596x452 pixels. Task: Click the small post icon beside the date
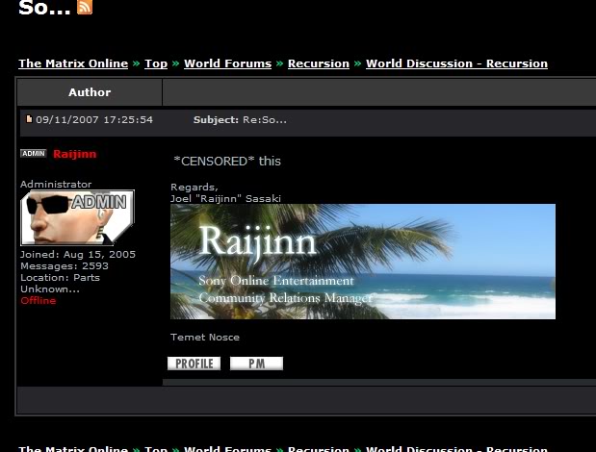tap(29, 120)
